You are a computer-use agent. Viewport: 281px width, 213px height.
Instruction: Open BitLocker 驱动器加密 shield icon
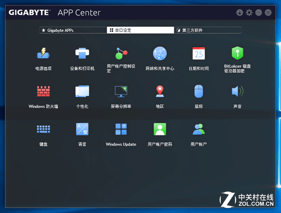point(237,53)
